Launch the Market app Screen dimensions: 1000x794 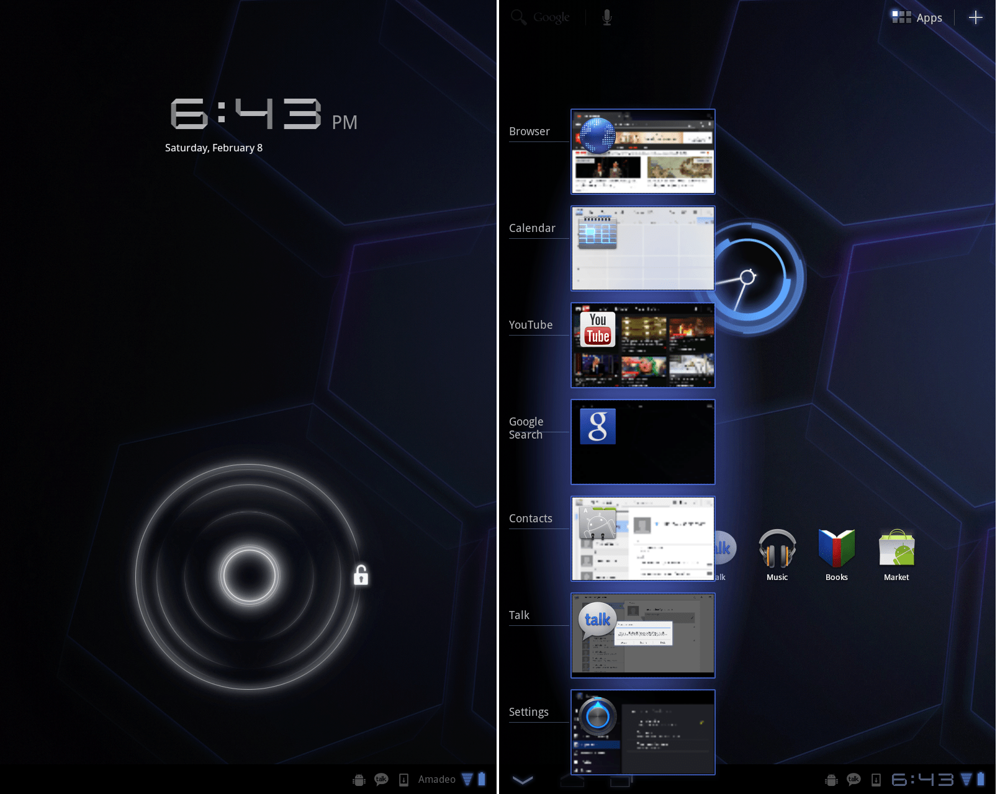tap(896, 555)
